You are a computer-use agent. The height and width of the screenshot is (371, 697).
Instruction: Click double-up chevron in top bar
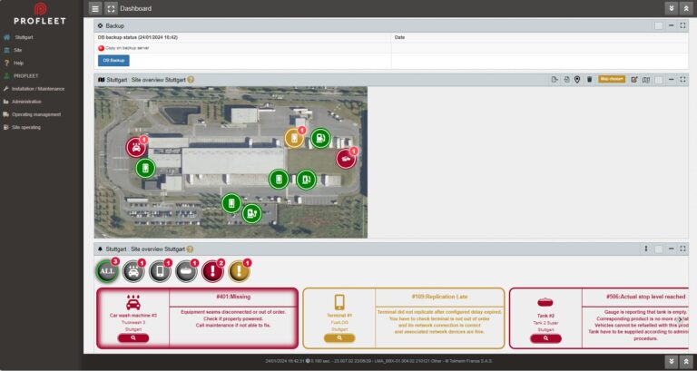pos(686,8)
